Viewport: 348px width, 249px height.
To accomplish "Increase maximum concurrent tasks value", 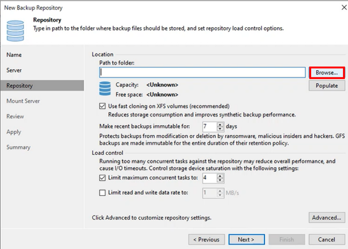I will [220, 176].
